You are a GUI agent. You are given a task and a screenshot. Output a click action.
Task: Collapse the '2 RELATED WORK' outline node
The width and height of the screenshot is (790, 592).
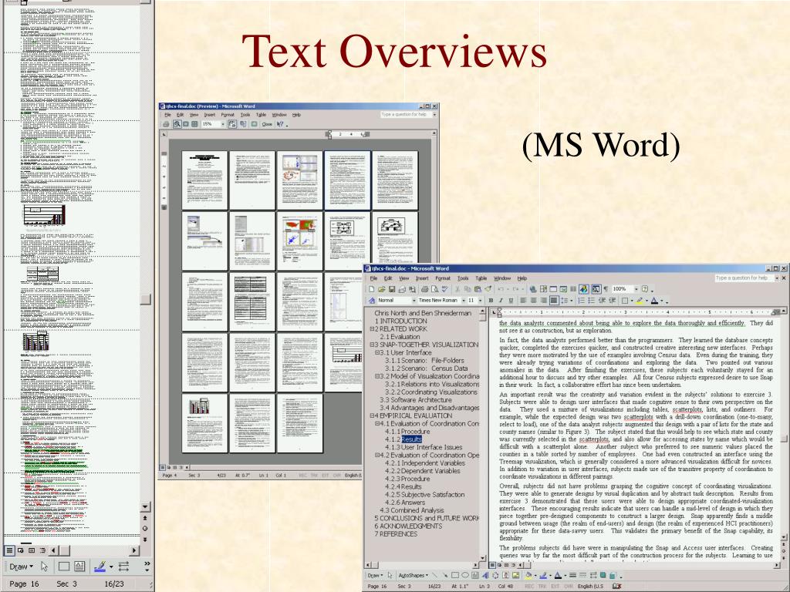(372, 328)
